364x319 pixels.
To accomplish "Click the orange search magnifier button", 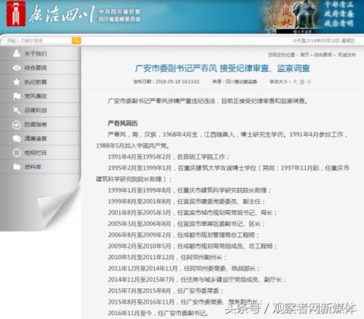I will 76,41.
